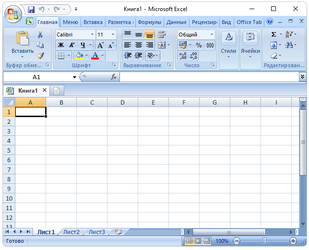This screenshot has height=250, width=309.
Task: Apply thousands separator 000 format
Action: (x=210, y=45)
